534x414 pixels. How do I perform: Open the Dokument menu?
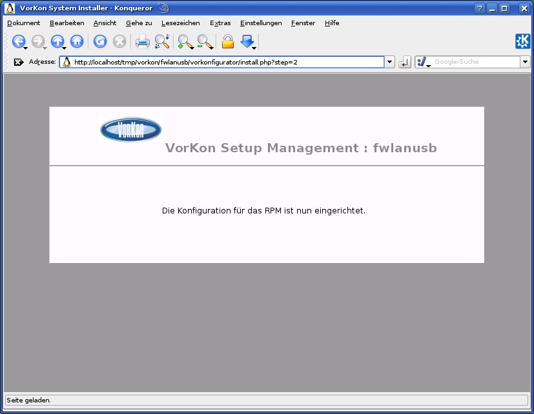pyautogui.click(x=23, y=23)
